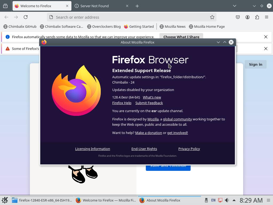Go forward using the forward arrow
This screenshot has width=273, height=205.
[x=16, y=17]
